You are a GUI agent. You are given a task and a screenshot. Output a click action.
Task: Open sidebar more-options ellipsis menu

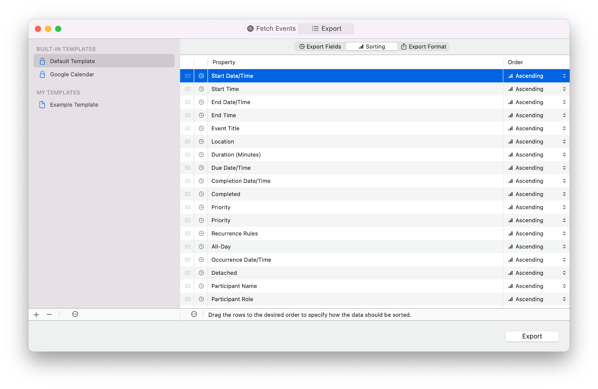(75, 314)
